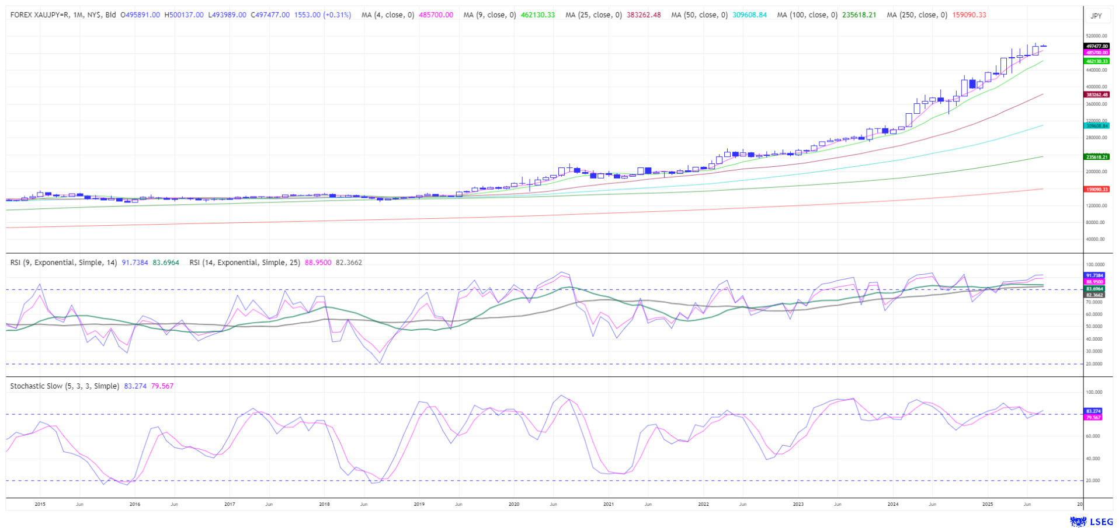Select the MA (9, close, 0) legend label

(x=489, y=15)
